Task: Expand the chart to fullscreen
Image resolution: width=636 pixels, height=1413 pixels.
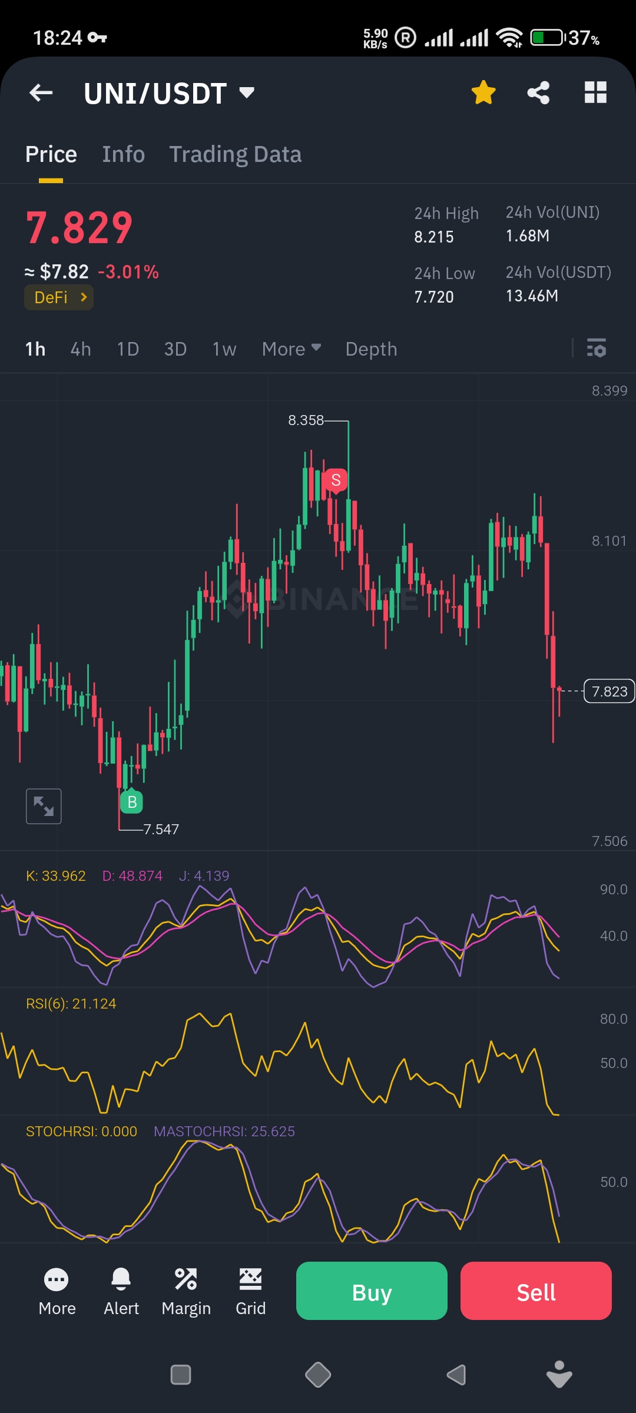Action: click(44, 806)
